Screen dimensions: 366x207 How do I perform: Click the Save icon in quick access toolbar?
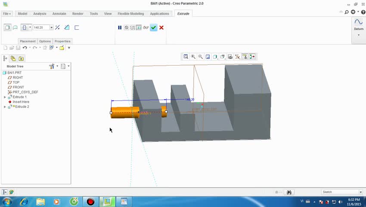point(18,48)
